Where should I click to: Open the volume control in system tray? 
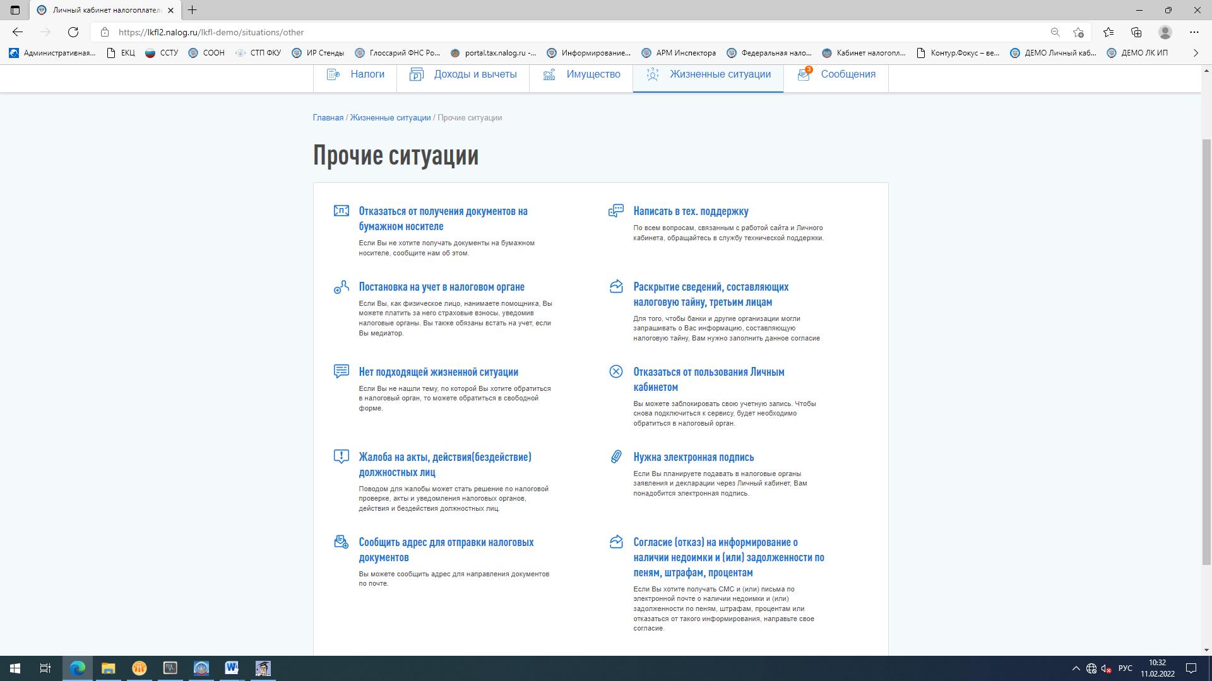pyautogui.click(x=1106, y=668)
